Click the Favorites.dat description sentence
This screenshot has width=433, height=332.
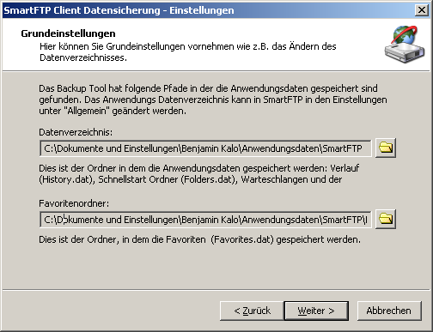pos(200,239)
